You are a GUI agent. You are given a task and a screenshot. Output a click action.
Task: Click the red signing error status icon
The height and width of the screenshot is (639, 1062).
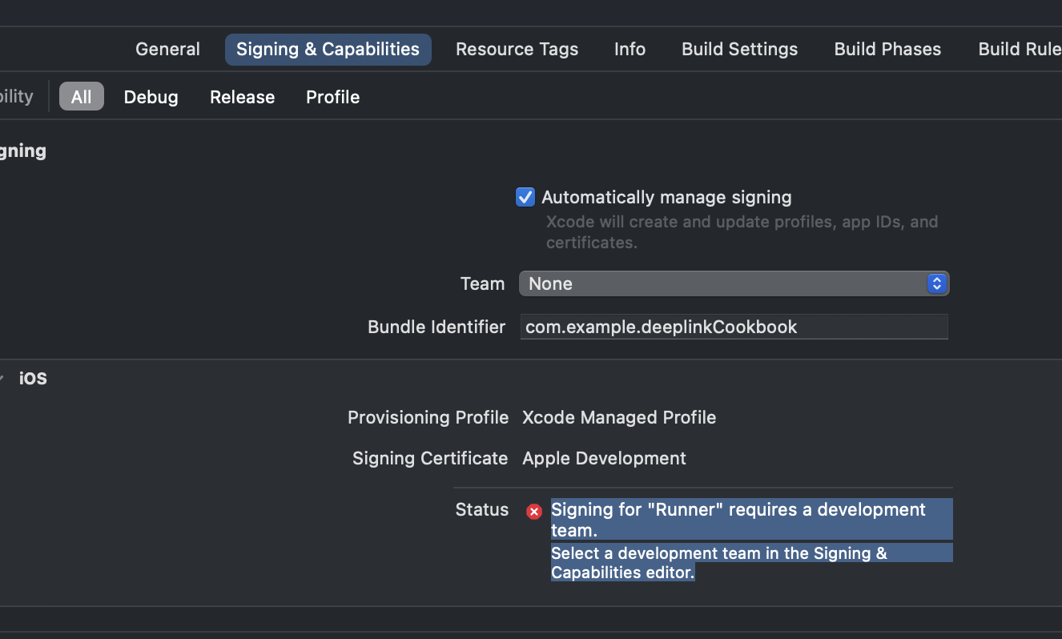click(534, 512)
